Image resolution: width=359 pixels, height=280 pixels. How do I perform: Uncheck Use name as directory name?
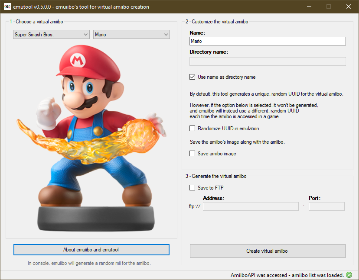point(193,77)
